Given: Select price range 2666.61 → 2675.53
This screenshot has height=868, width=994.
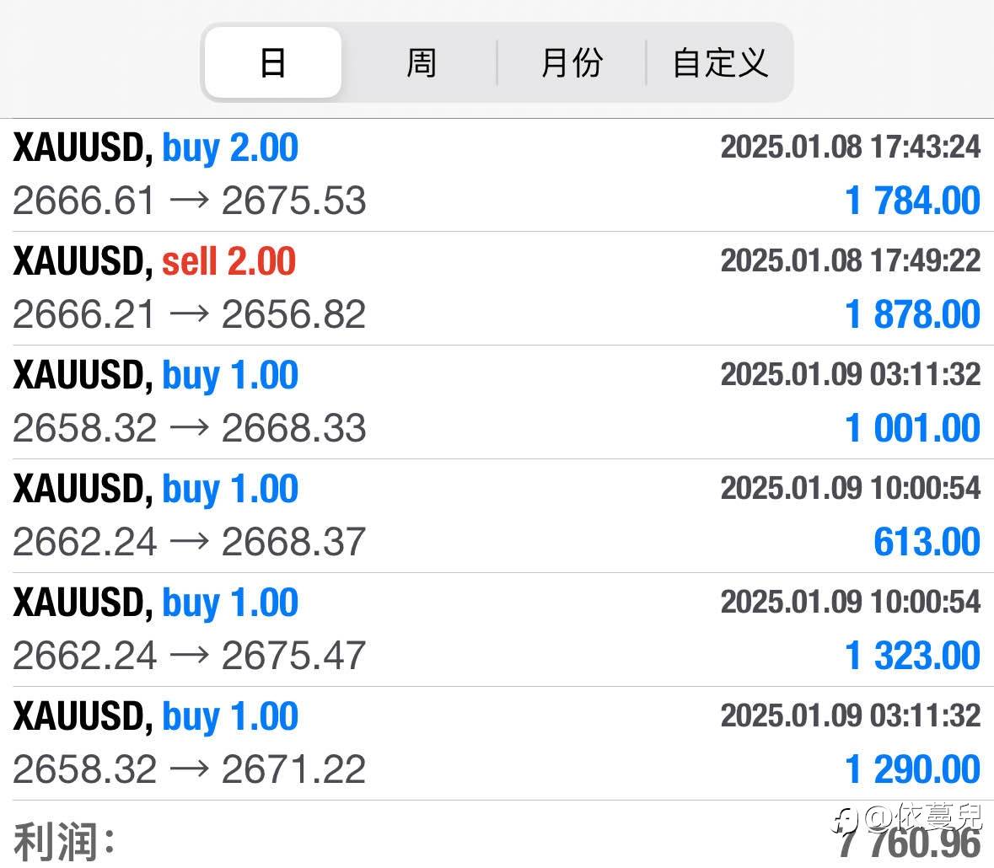Looking at the screenshot, I should point(190,201).
